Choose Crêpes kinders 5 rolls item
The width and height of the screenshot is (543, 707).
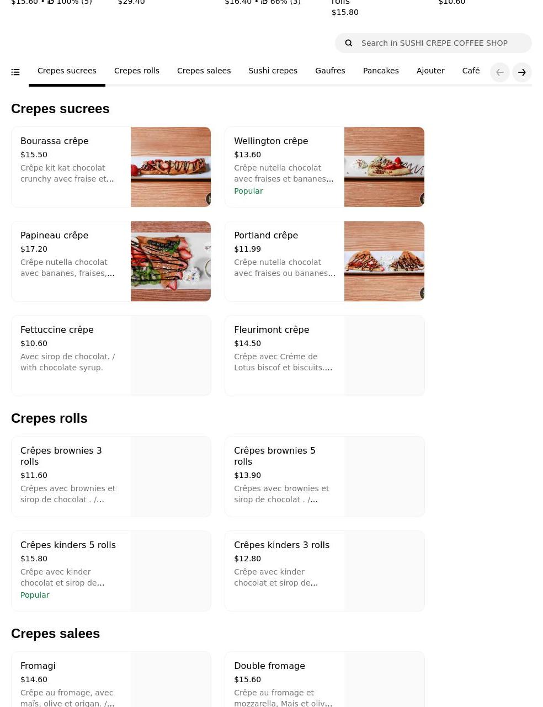[111, 571]
